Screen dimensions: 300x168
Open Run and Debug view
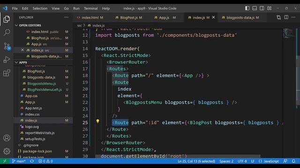(7, 60)
